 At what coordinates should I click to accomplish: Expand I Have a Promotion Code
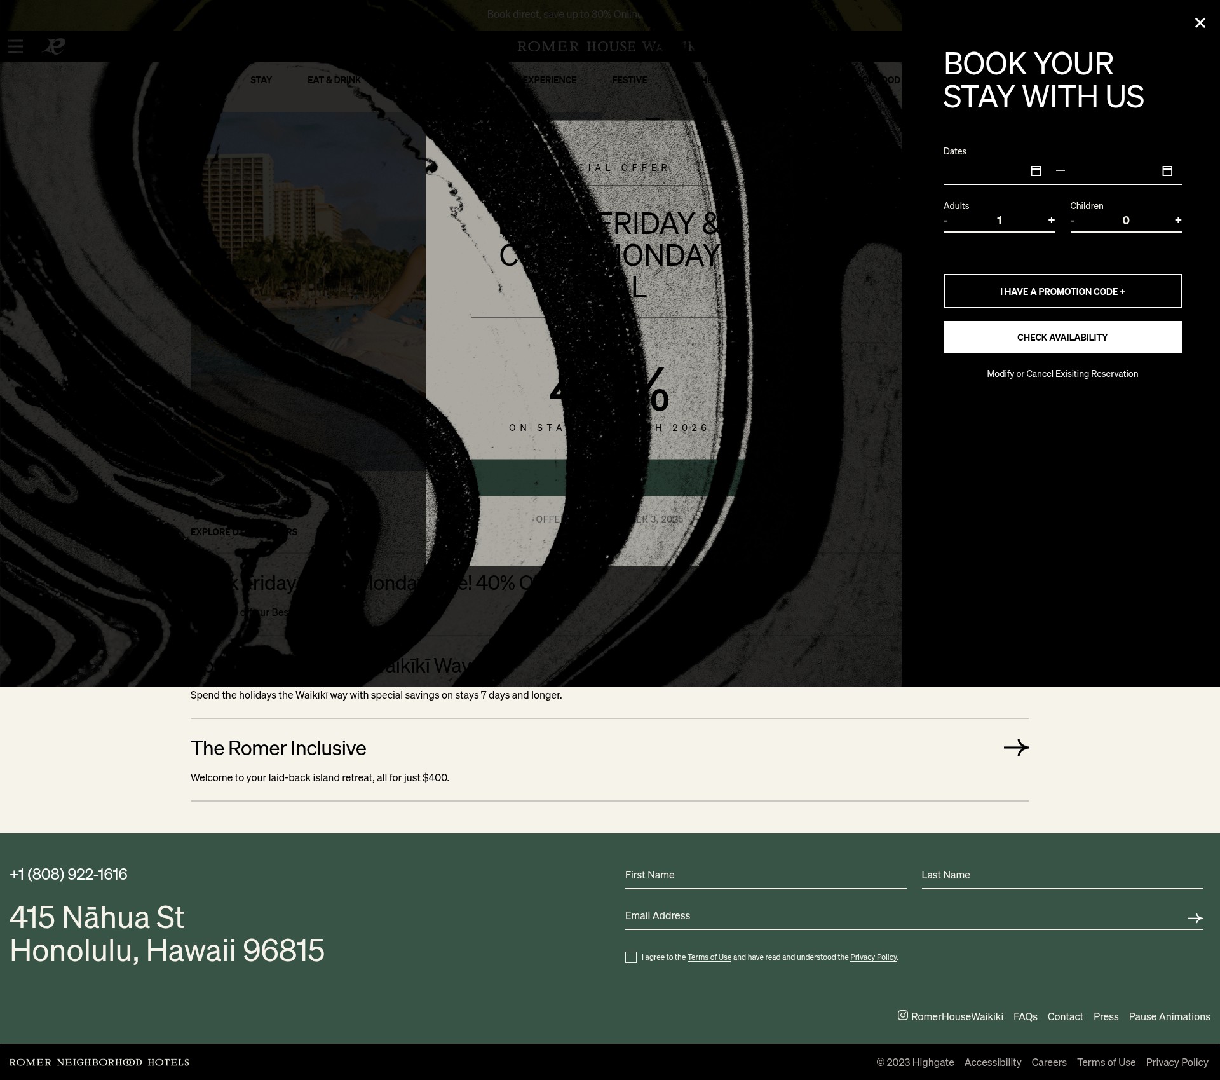[x=1062, y=291]
